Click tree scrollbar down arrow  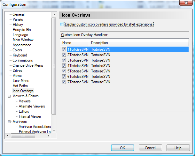tap(54, 130)
